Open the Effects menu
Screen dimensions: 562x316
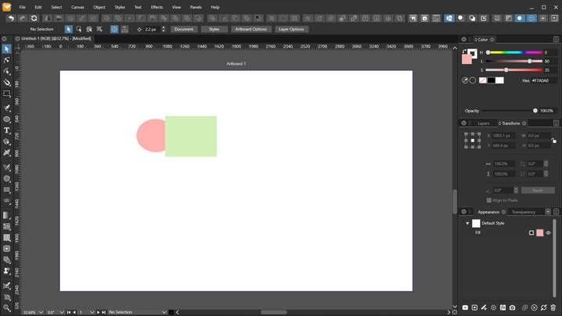tap(157, 7)
